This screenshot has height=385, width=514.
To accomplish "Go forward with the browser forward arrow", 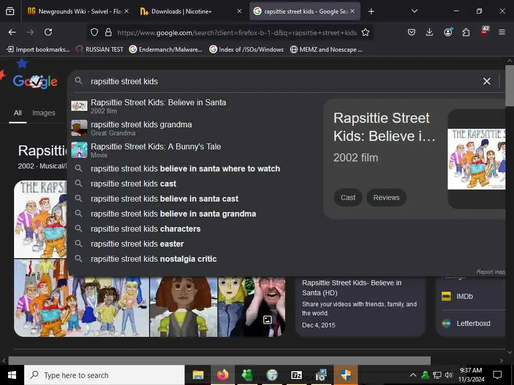I will 30,32.
